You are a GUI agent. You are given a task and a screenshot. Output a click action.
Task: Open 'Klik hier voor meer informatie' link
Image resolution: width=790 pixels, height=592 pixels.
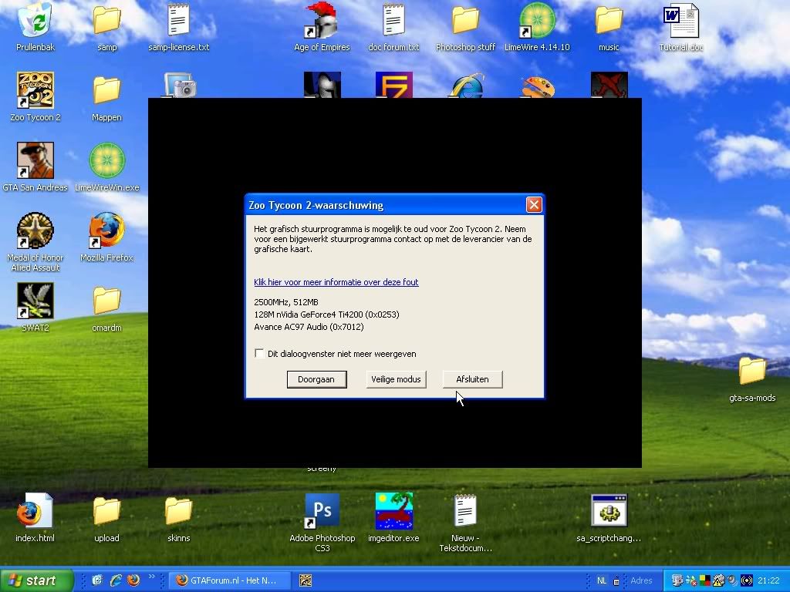click(336, 282)
